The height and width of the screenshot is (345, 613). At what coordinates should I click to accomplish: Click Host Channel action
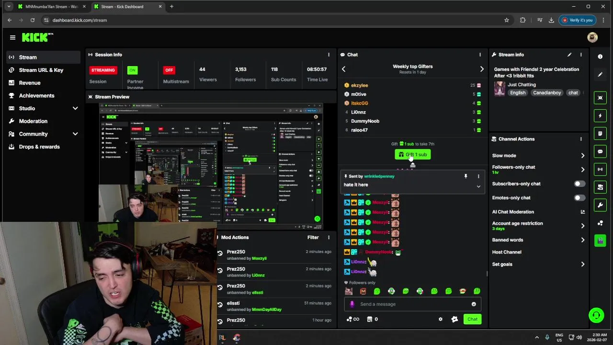click(507, 252)
